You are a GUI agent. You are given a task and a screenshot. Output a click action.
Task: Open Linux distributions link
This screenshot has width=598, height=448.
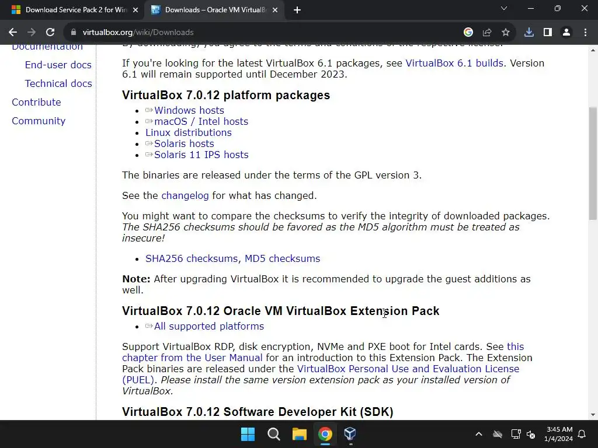pyautogui.click(x=189, y=132)
